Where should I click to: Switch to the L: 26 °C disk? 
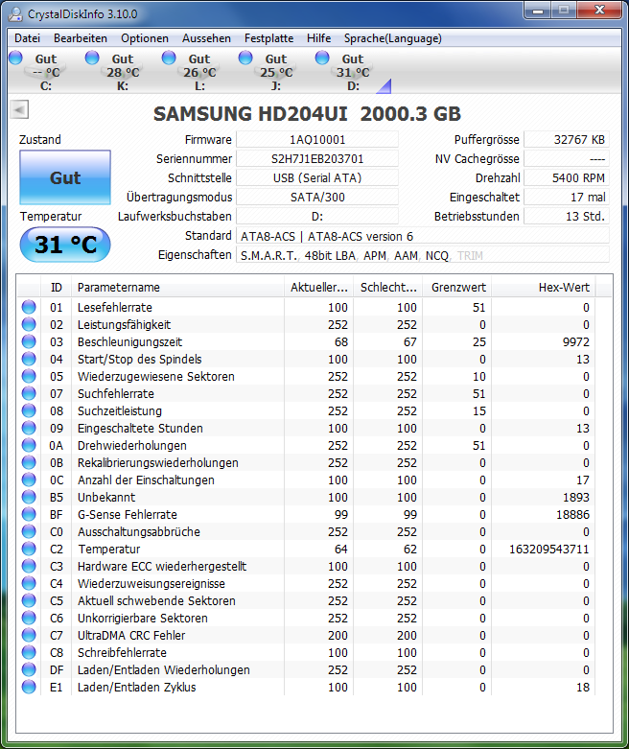pyautogui.click(x=199, y=72)
